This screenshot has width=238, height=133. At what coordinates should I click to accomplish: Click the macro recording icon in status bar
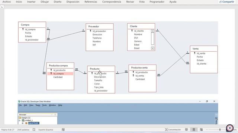(x=63, y=130)
